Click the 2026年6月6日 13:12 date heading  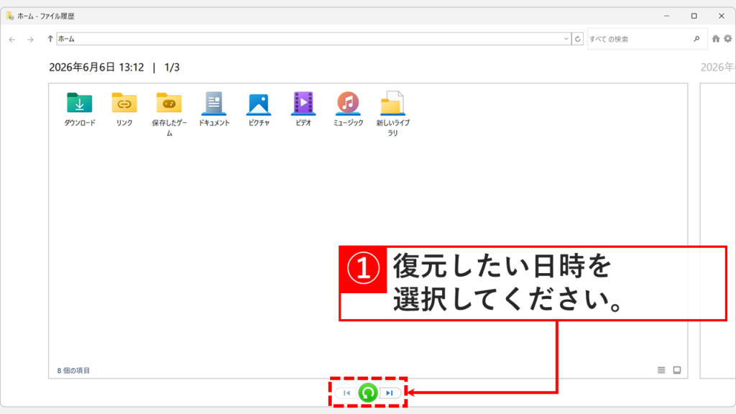tap(96, 67)
